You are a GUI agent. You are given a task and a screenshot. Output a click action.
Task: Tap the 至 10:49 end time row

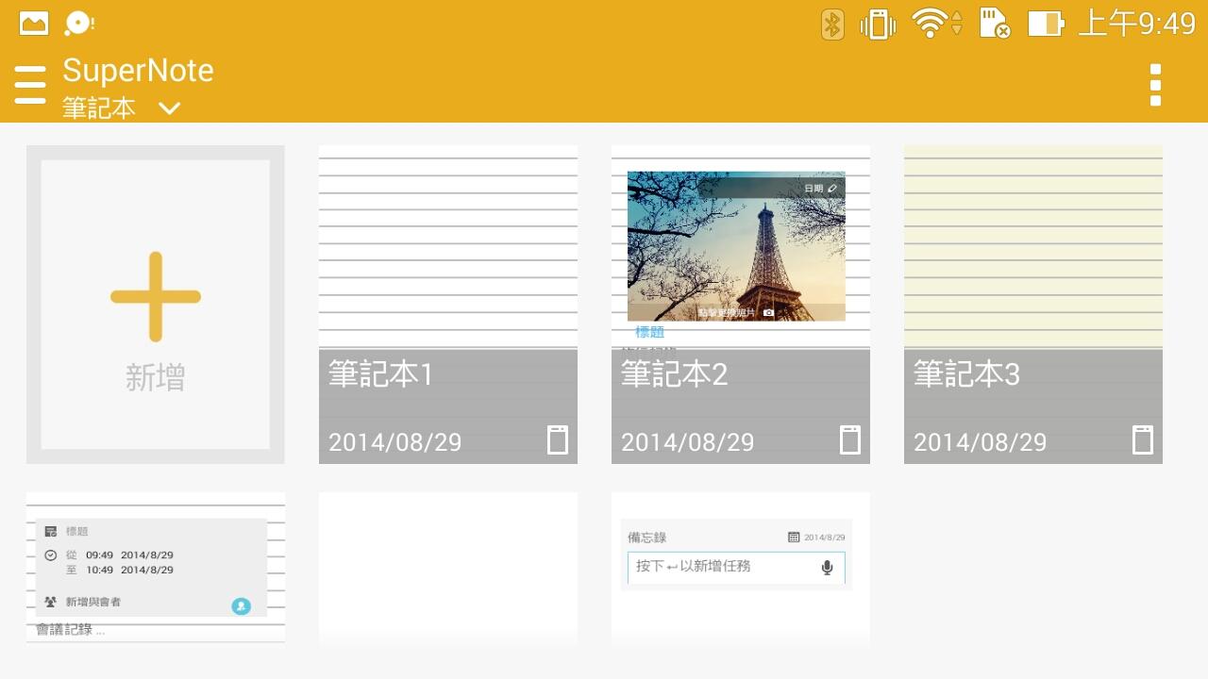pos(119,571)
